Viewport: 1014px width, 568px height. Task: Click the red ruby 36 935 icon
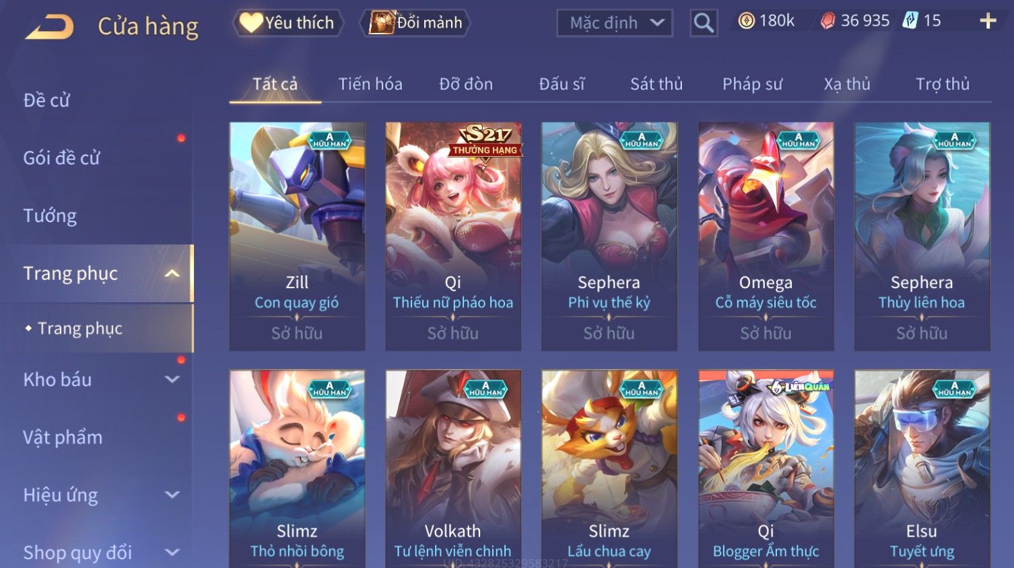pyautogui.click(x=827, y=22)
